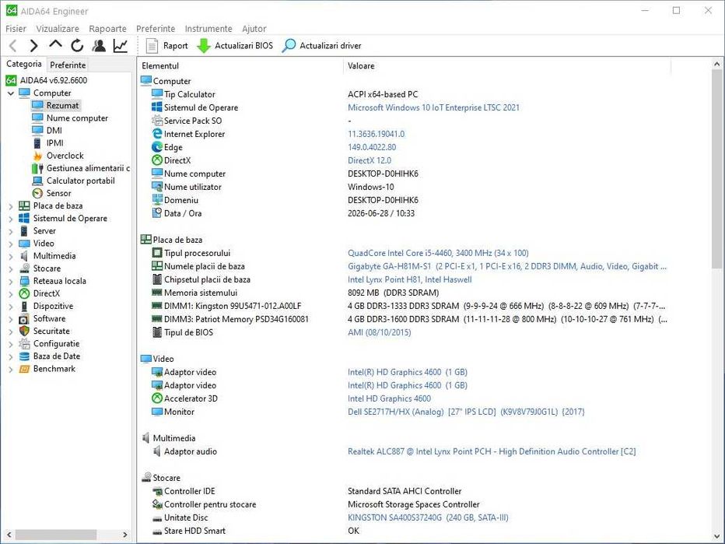Viewport: 725px width, 544px height.
Task: Select the Sensor tree item
Action: point(58,193)
